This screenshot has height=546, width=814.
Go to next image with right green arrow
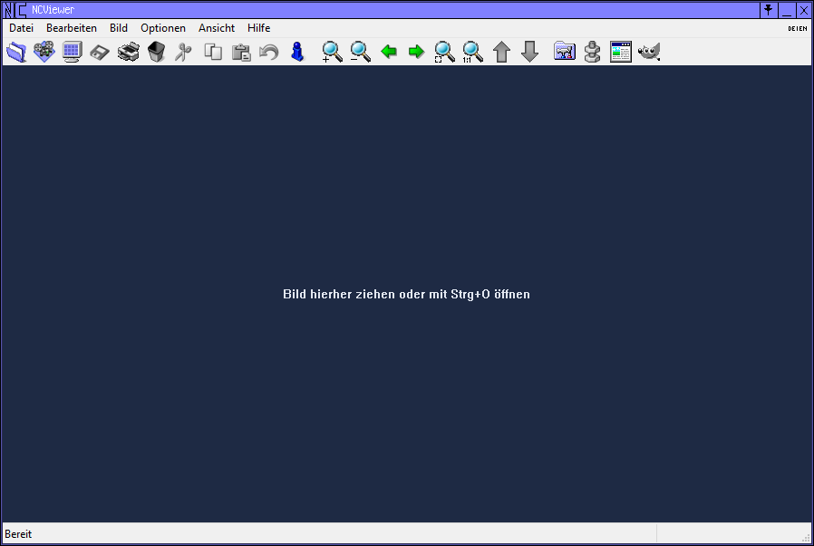(416, 52)
